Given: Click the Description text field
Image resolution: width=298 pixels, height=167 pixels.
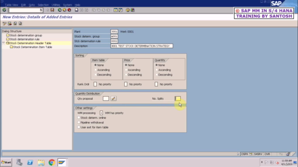Looking at the screenshot, I should (142, 46).
